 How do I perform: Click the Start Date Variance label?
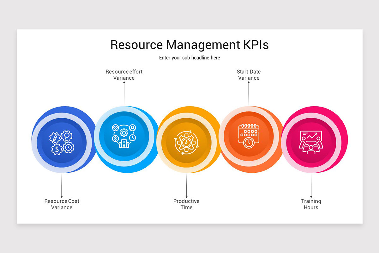(x=249, y=75)
